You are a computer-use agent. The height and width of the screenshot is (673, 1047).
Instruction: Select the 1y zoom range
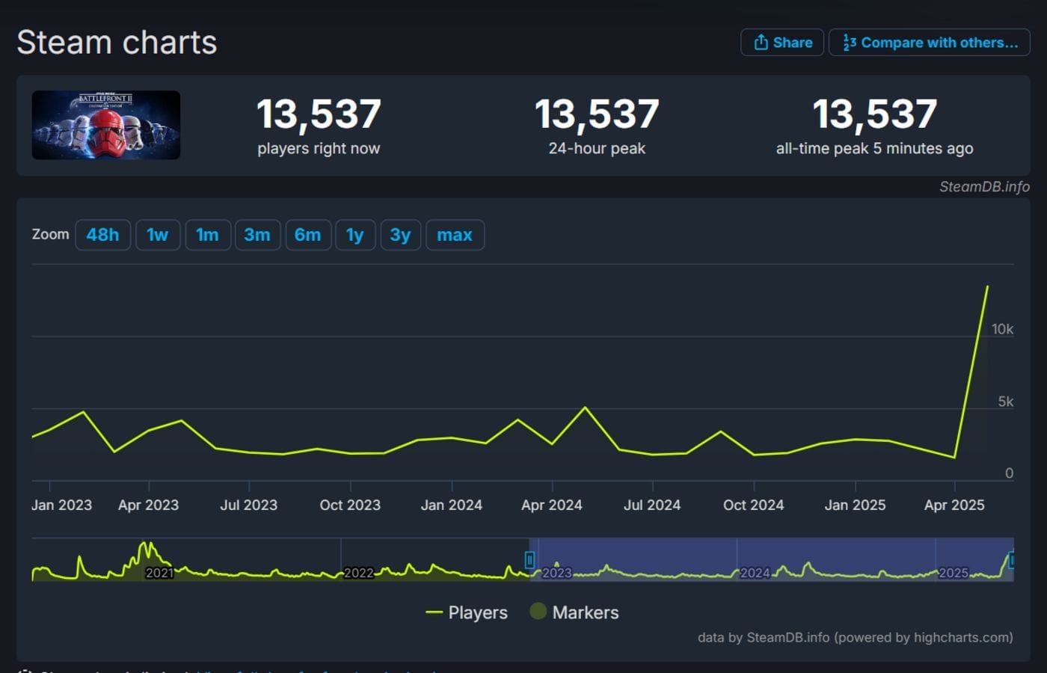point(355,234)
